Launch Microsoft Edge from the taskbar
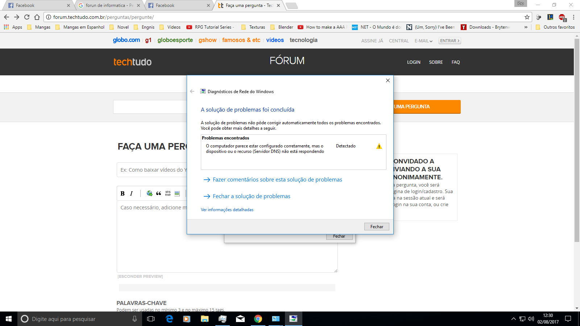 click(169, 319)
